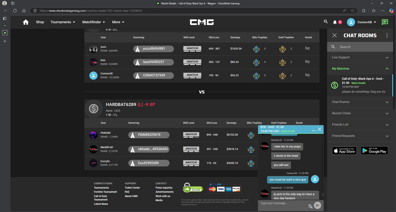Click the translate icon in chat input

pyautogui.click(x=310, y=206)
